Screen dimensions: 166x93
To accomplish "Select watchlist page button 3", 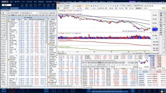I will pos(45,13).
